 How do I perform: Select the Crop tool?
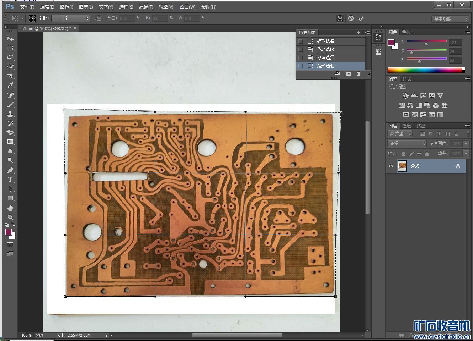point(10,76)
